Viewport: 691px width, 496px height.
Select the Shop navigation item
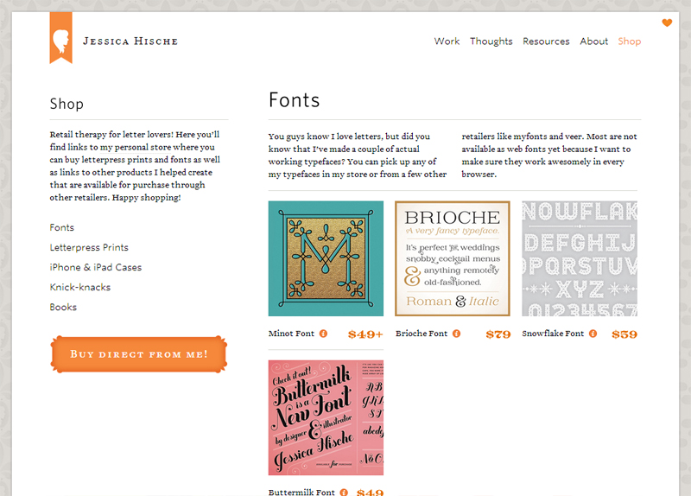630,41
